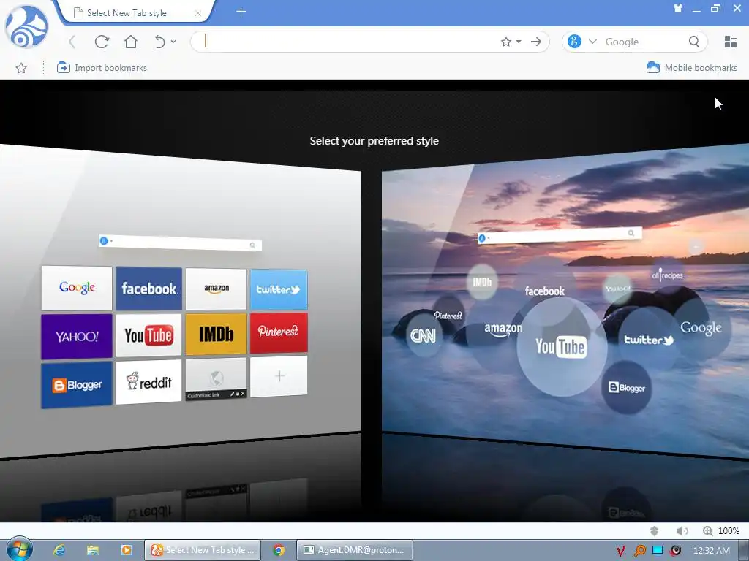The width and height of the screenshot is (749, 561).
Task: Click the search magnifier icon
Action: tap(694, 42)
